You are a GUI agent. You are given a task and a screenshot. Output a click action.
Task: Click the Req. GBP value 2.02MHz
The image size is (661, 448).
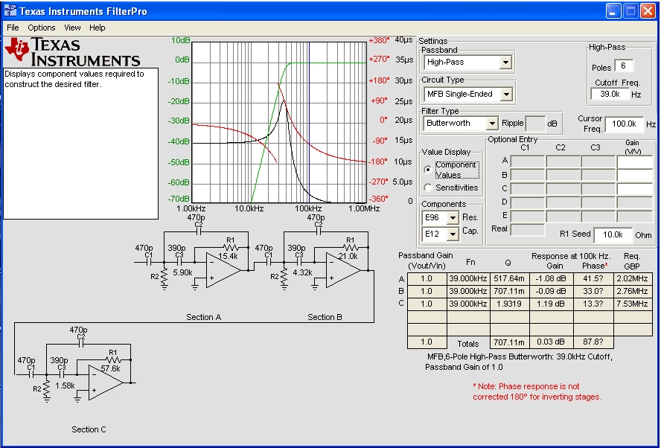tap(632, 279)
